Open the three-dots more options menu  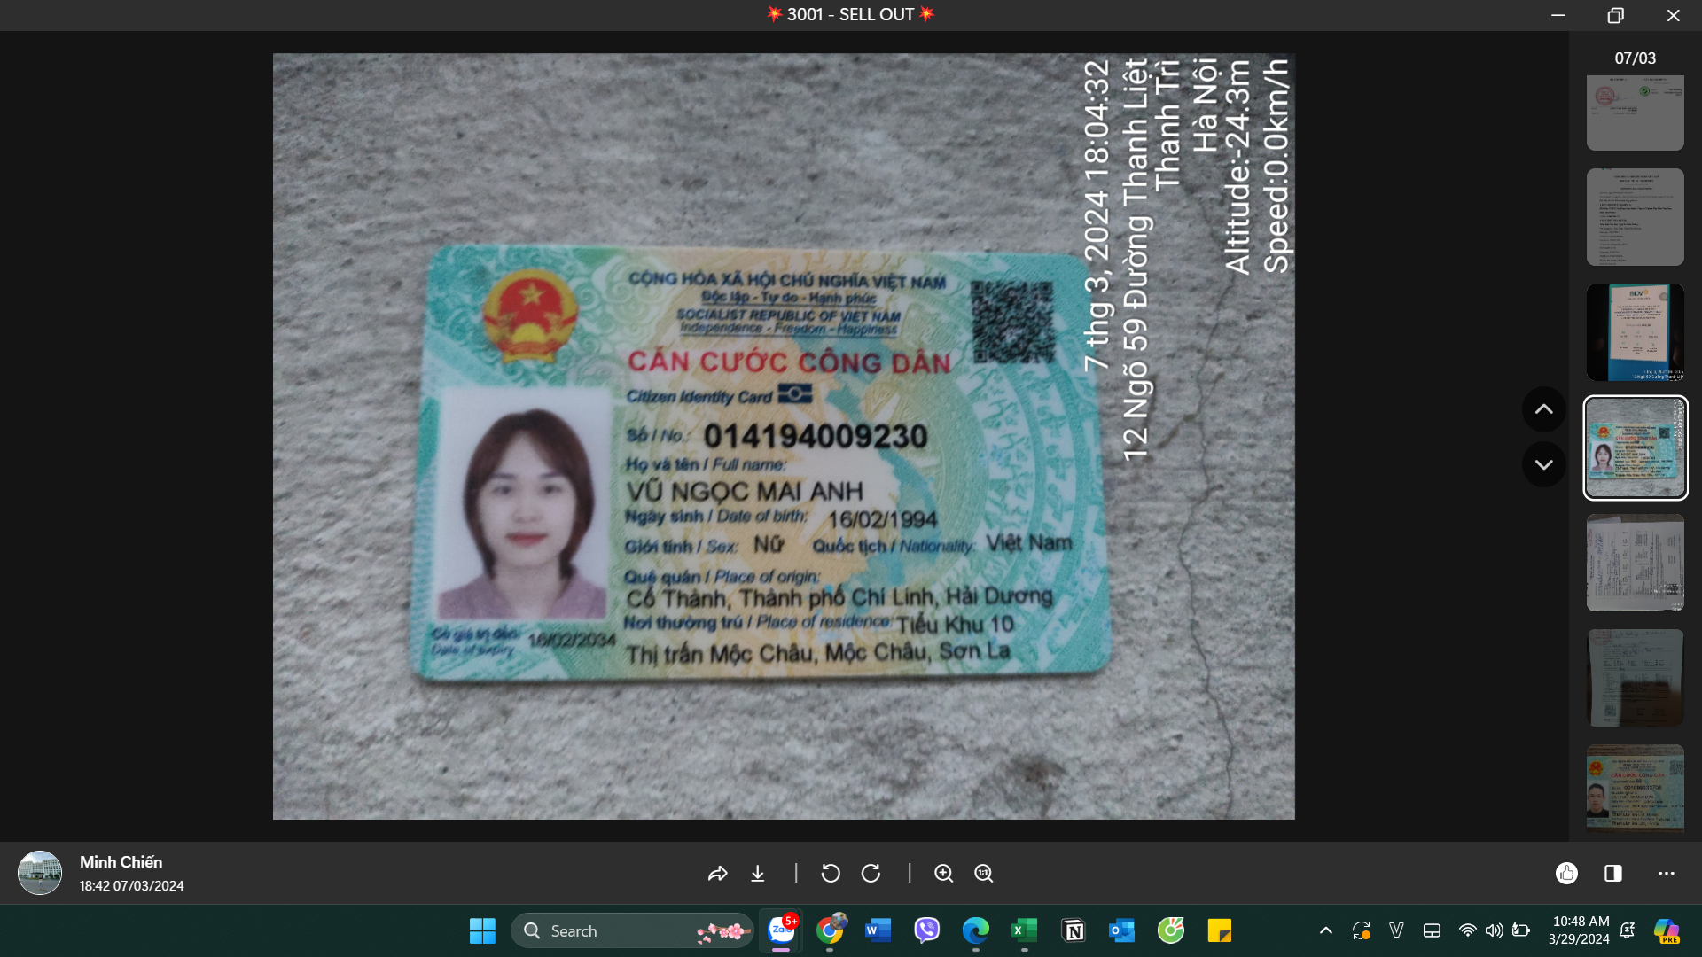[1667, 874]
